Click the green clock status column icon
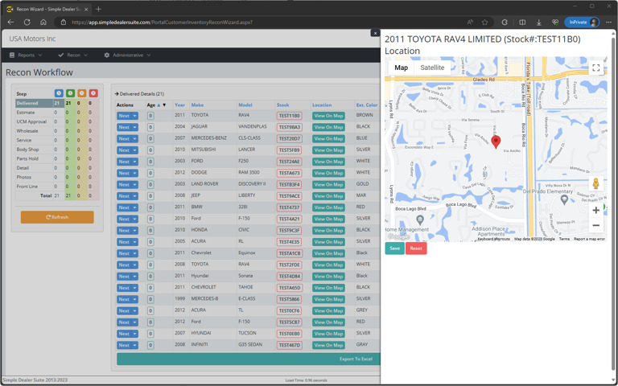 [70, 93]
